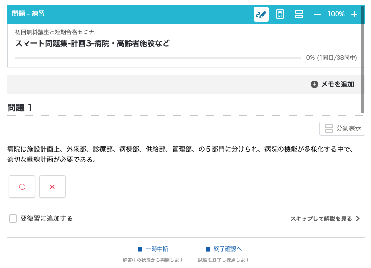This screenshot has height=268, width=371.
Task: Click the plus circle beside メモを追加
Action: tap(314, 84)
